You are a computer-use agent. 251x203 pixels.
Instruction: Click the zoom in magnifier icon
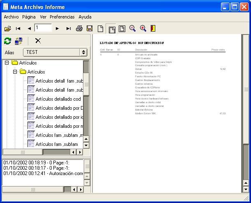(143, 28)
